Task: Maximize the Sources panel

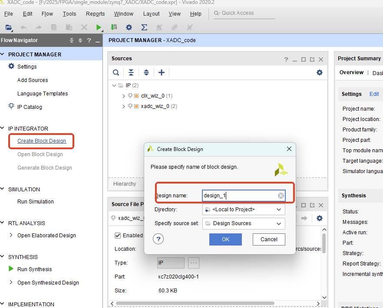Action: click(304, 59)
